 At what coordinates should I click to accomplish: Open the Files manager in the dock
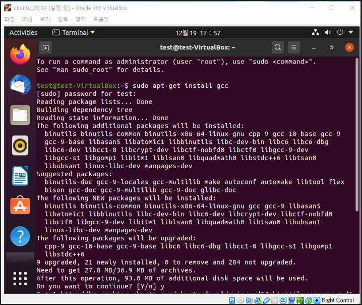pos(20,115)
